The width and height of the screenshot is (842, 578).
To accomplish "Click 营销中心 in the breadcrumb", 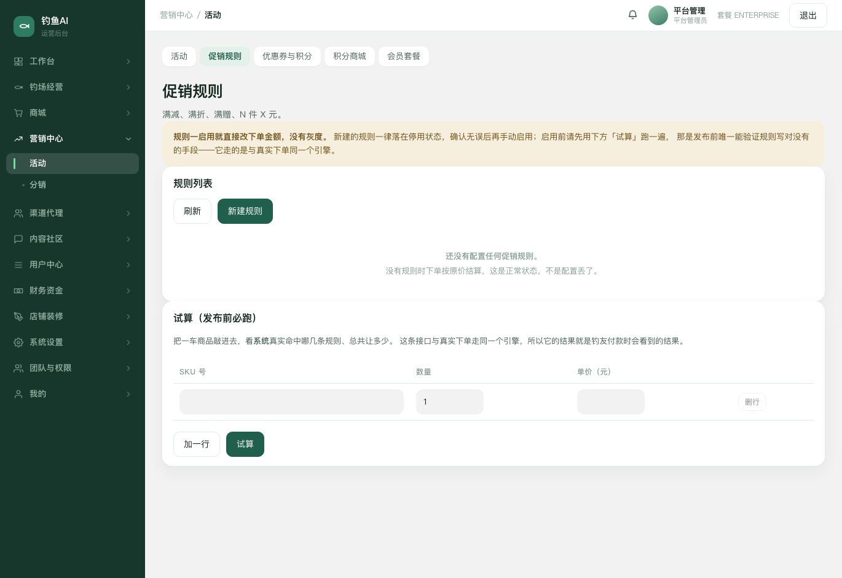I will pyautogui.click(x=176, y=15).
